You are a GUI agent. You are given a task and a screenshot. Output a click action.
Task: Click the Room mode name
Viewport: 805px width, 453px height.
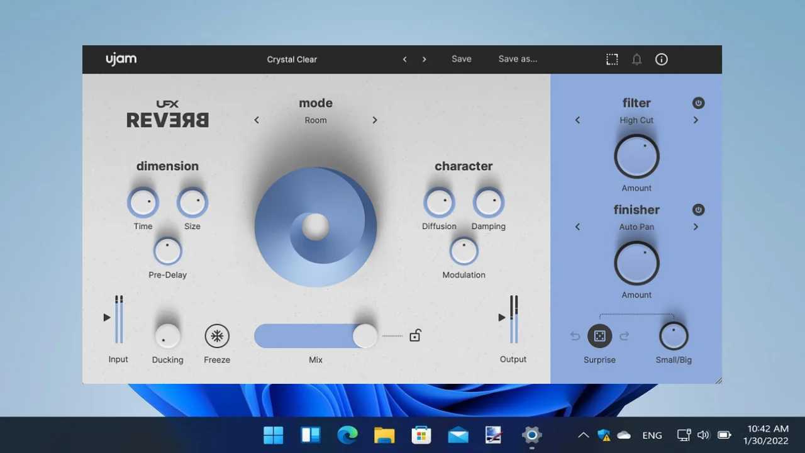tap(316, 120)
